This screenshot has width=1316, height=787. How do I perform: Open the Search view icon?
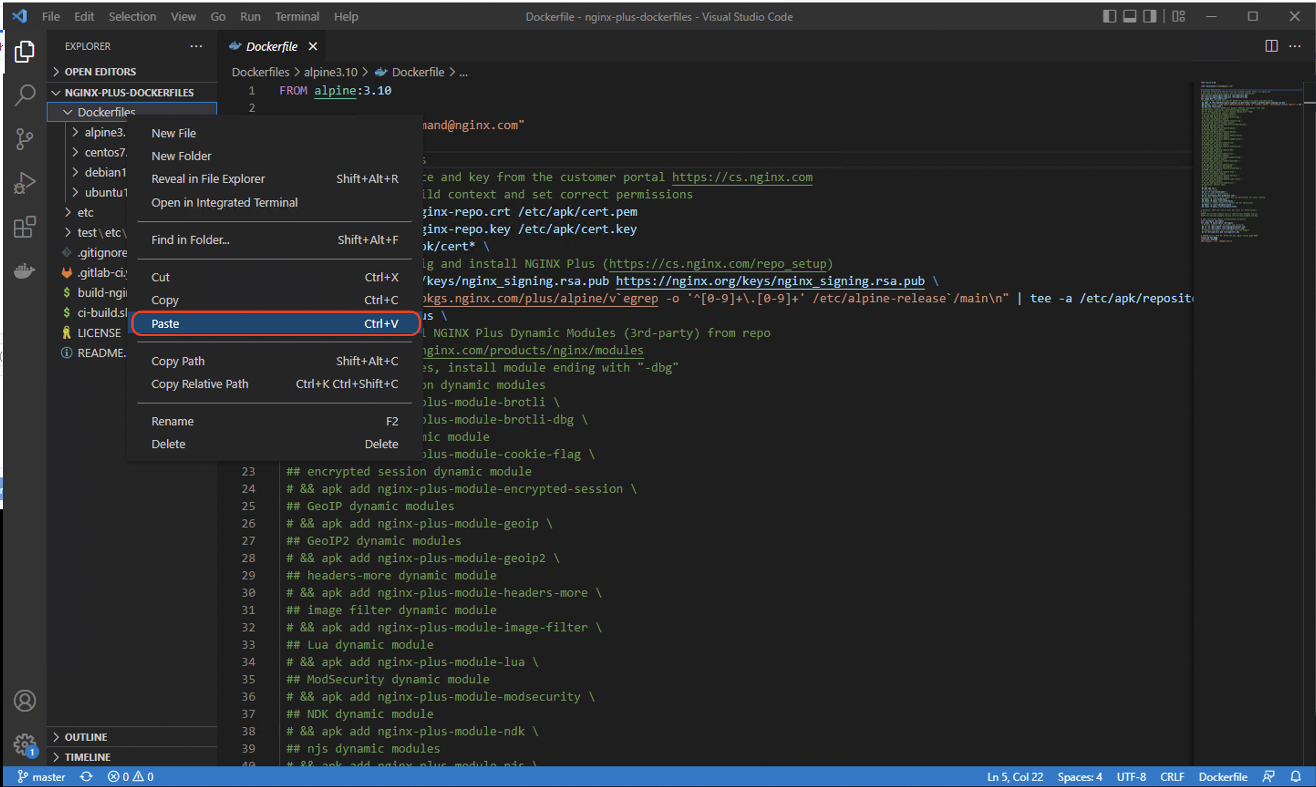tap(24, 95)
